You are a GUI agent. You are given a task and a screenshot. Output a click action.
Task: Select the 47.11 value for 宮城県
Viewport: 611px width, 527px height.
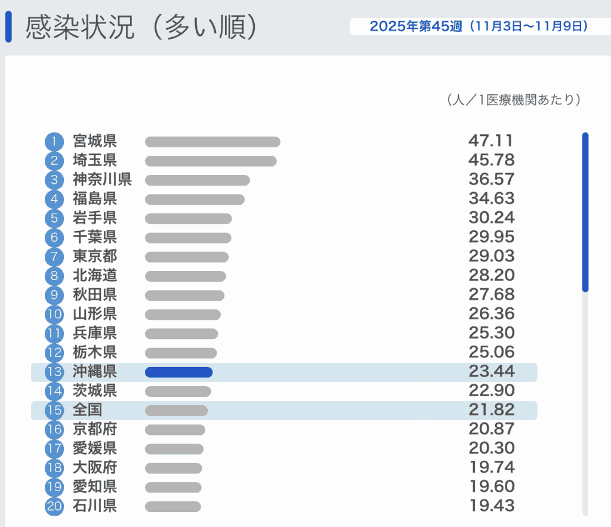[490, 141]
